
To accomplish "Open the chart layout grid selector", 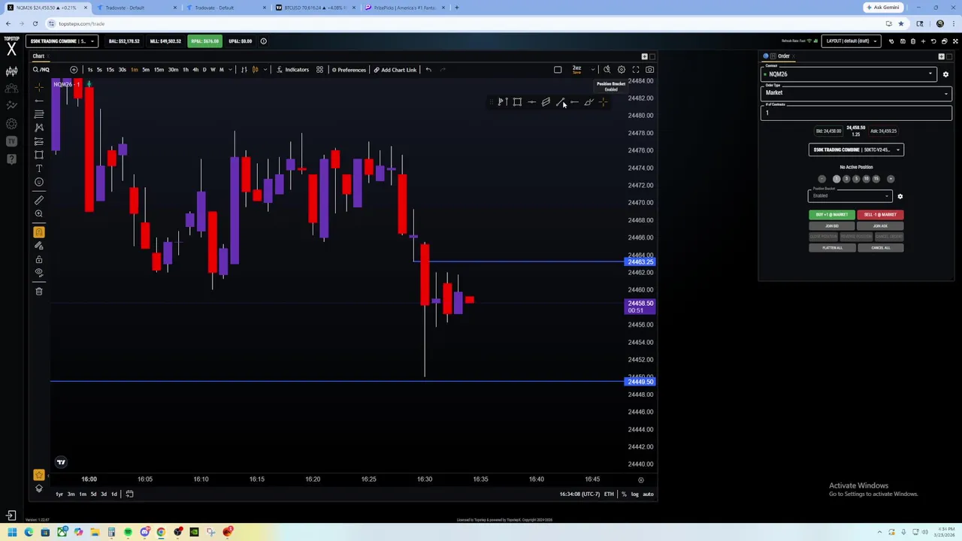I will (x=319, y=70).
